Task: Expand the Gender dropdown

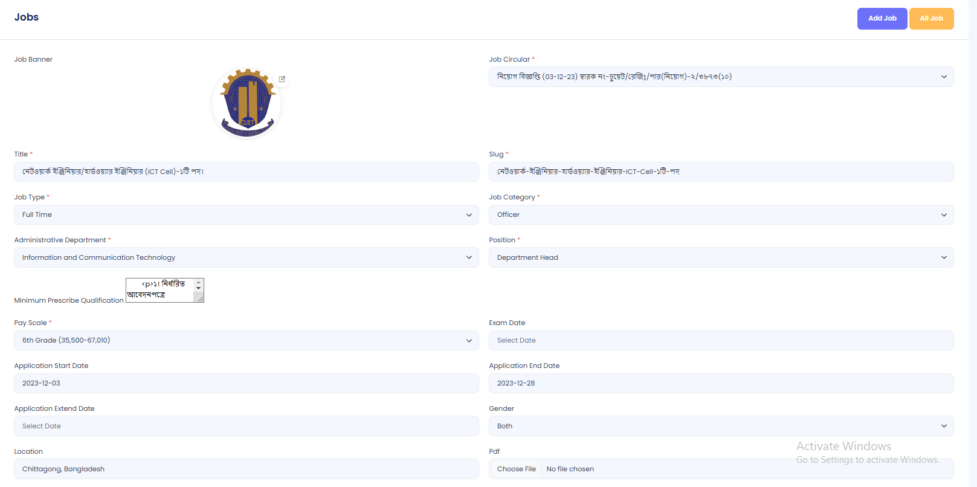Action: click(721, 427)
